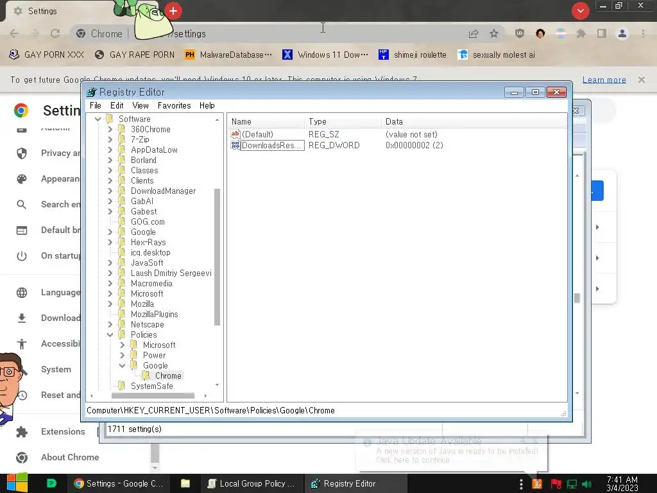Open the Windows 11 Dow... bookmark
The width and height of the screenshot is (657, 493).
pos(325,55)
